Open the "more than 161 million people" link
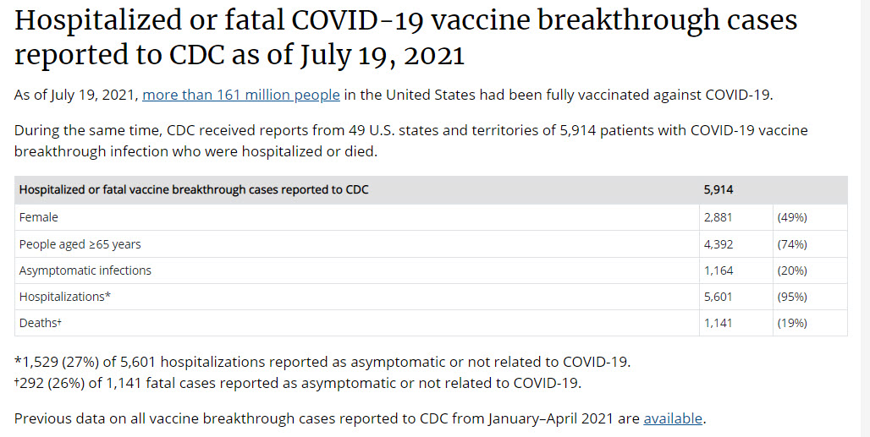 coord(241,95)
